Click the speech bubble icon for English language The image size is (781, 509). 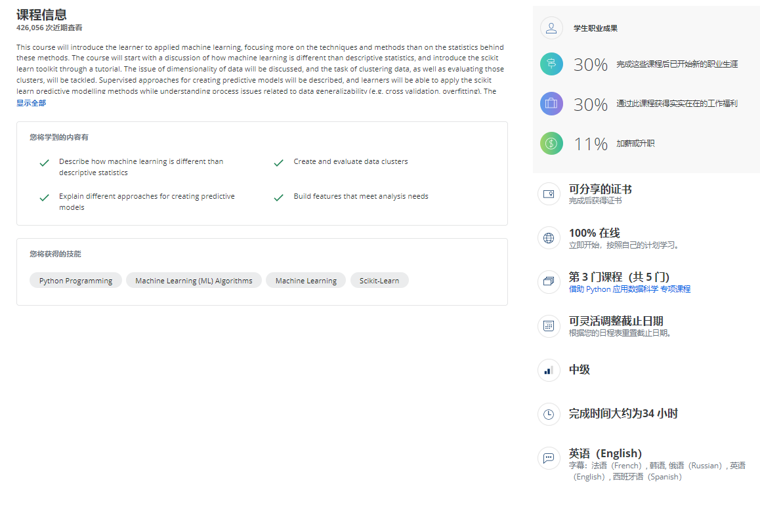pyautogui.click(x=549, y=458)
